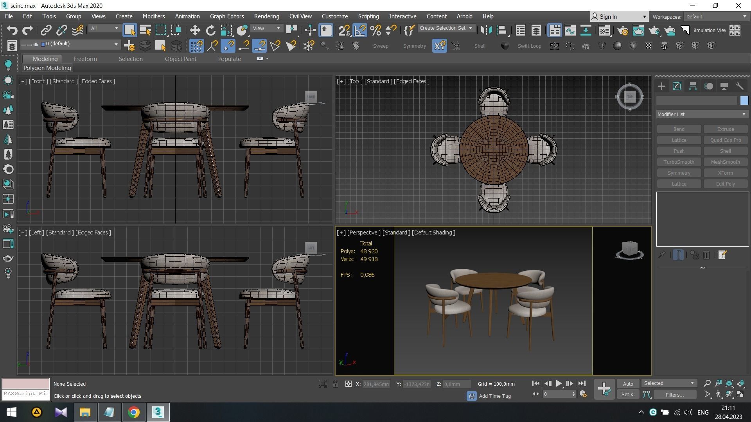Click the X coordinate input field

tap(376, 384)
